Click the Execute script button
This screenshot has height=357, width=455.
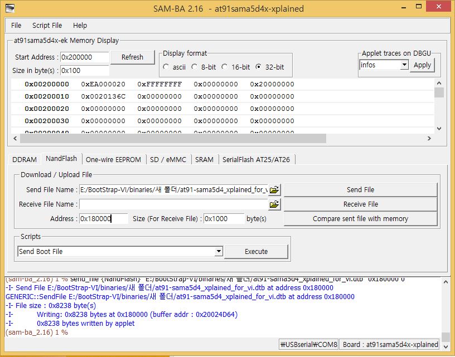(x=256, y=252)
